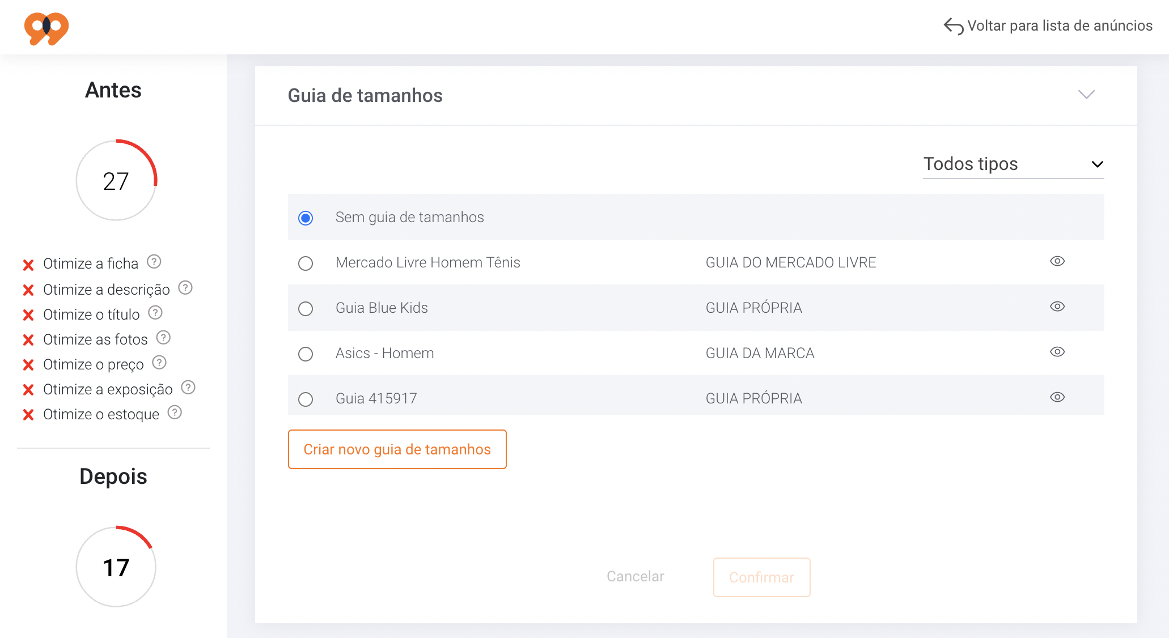Click help icon beside Otimize a exposição

tap(188, 388)
